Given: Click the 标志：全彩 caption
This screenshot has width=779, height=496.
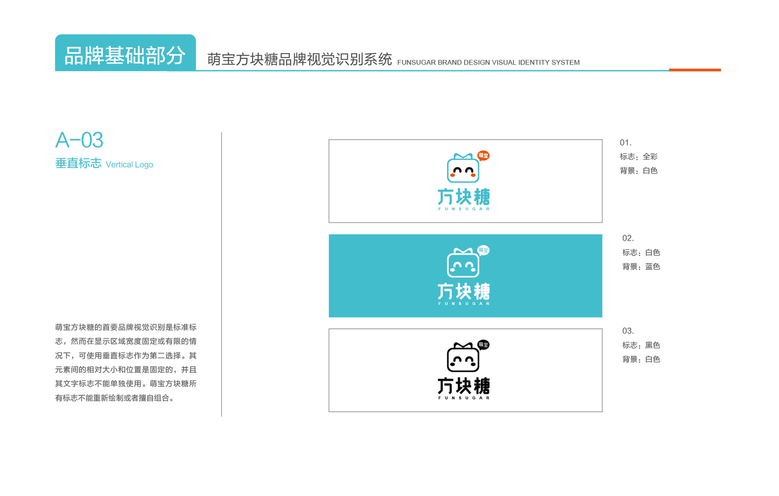Looking at the screenshot, I should click(x=639, y=156).
